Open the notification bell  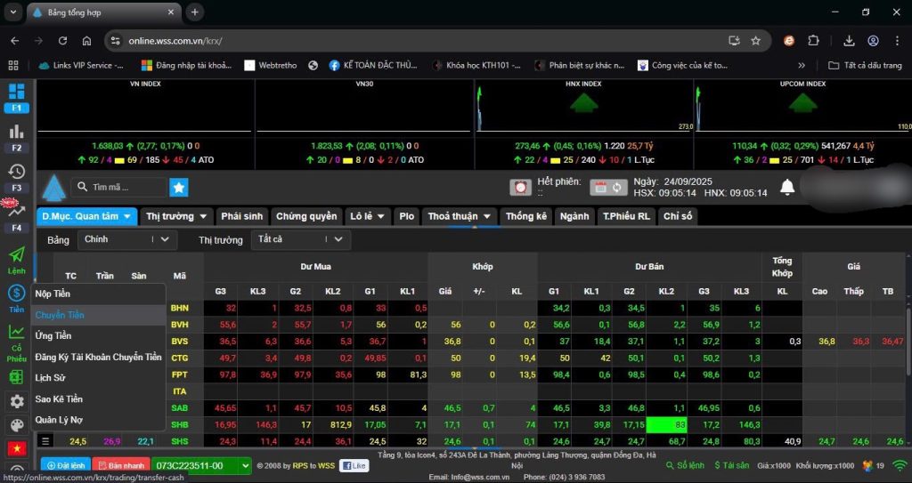coord(787,187)
